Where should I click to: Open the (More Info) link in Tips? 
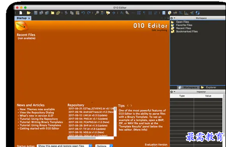tap(140, 130)
